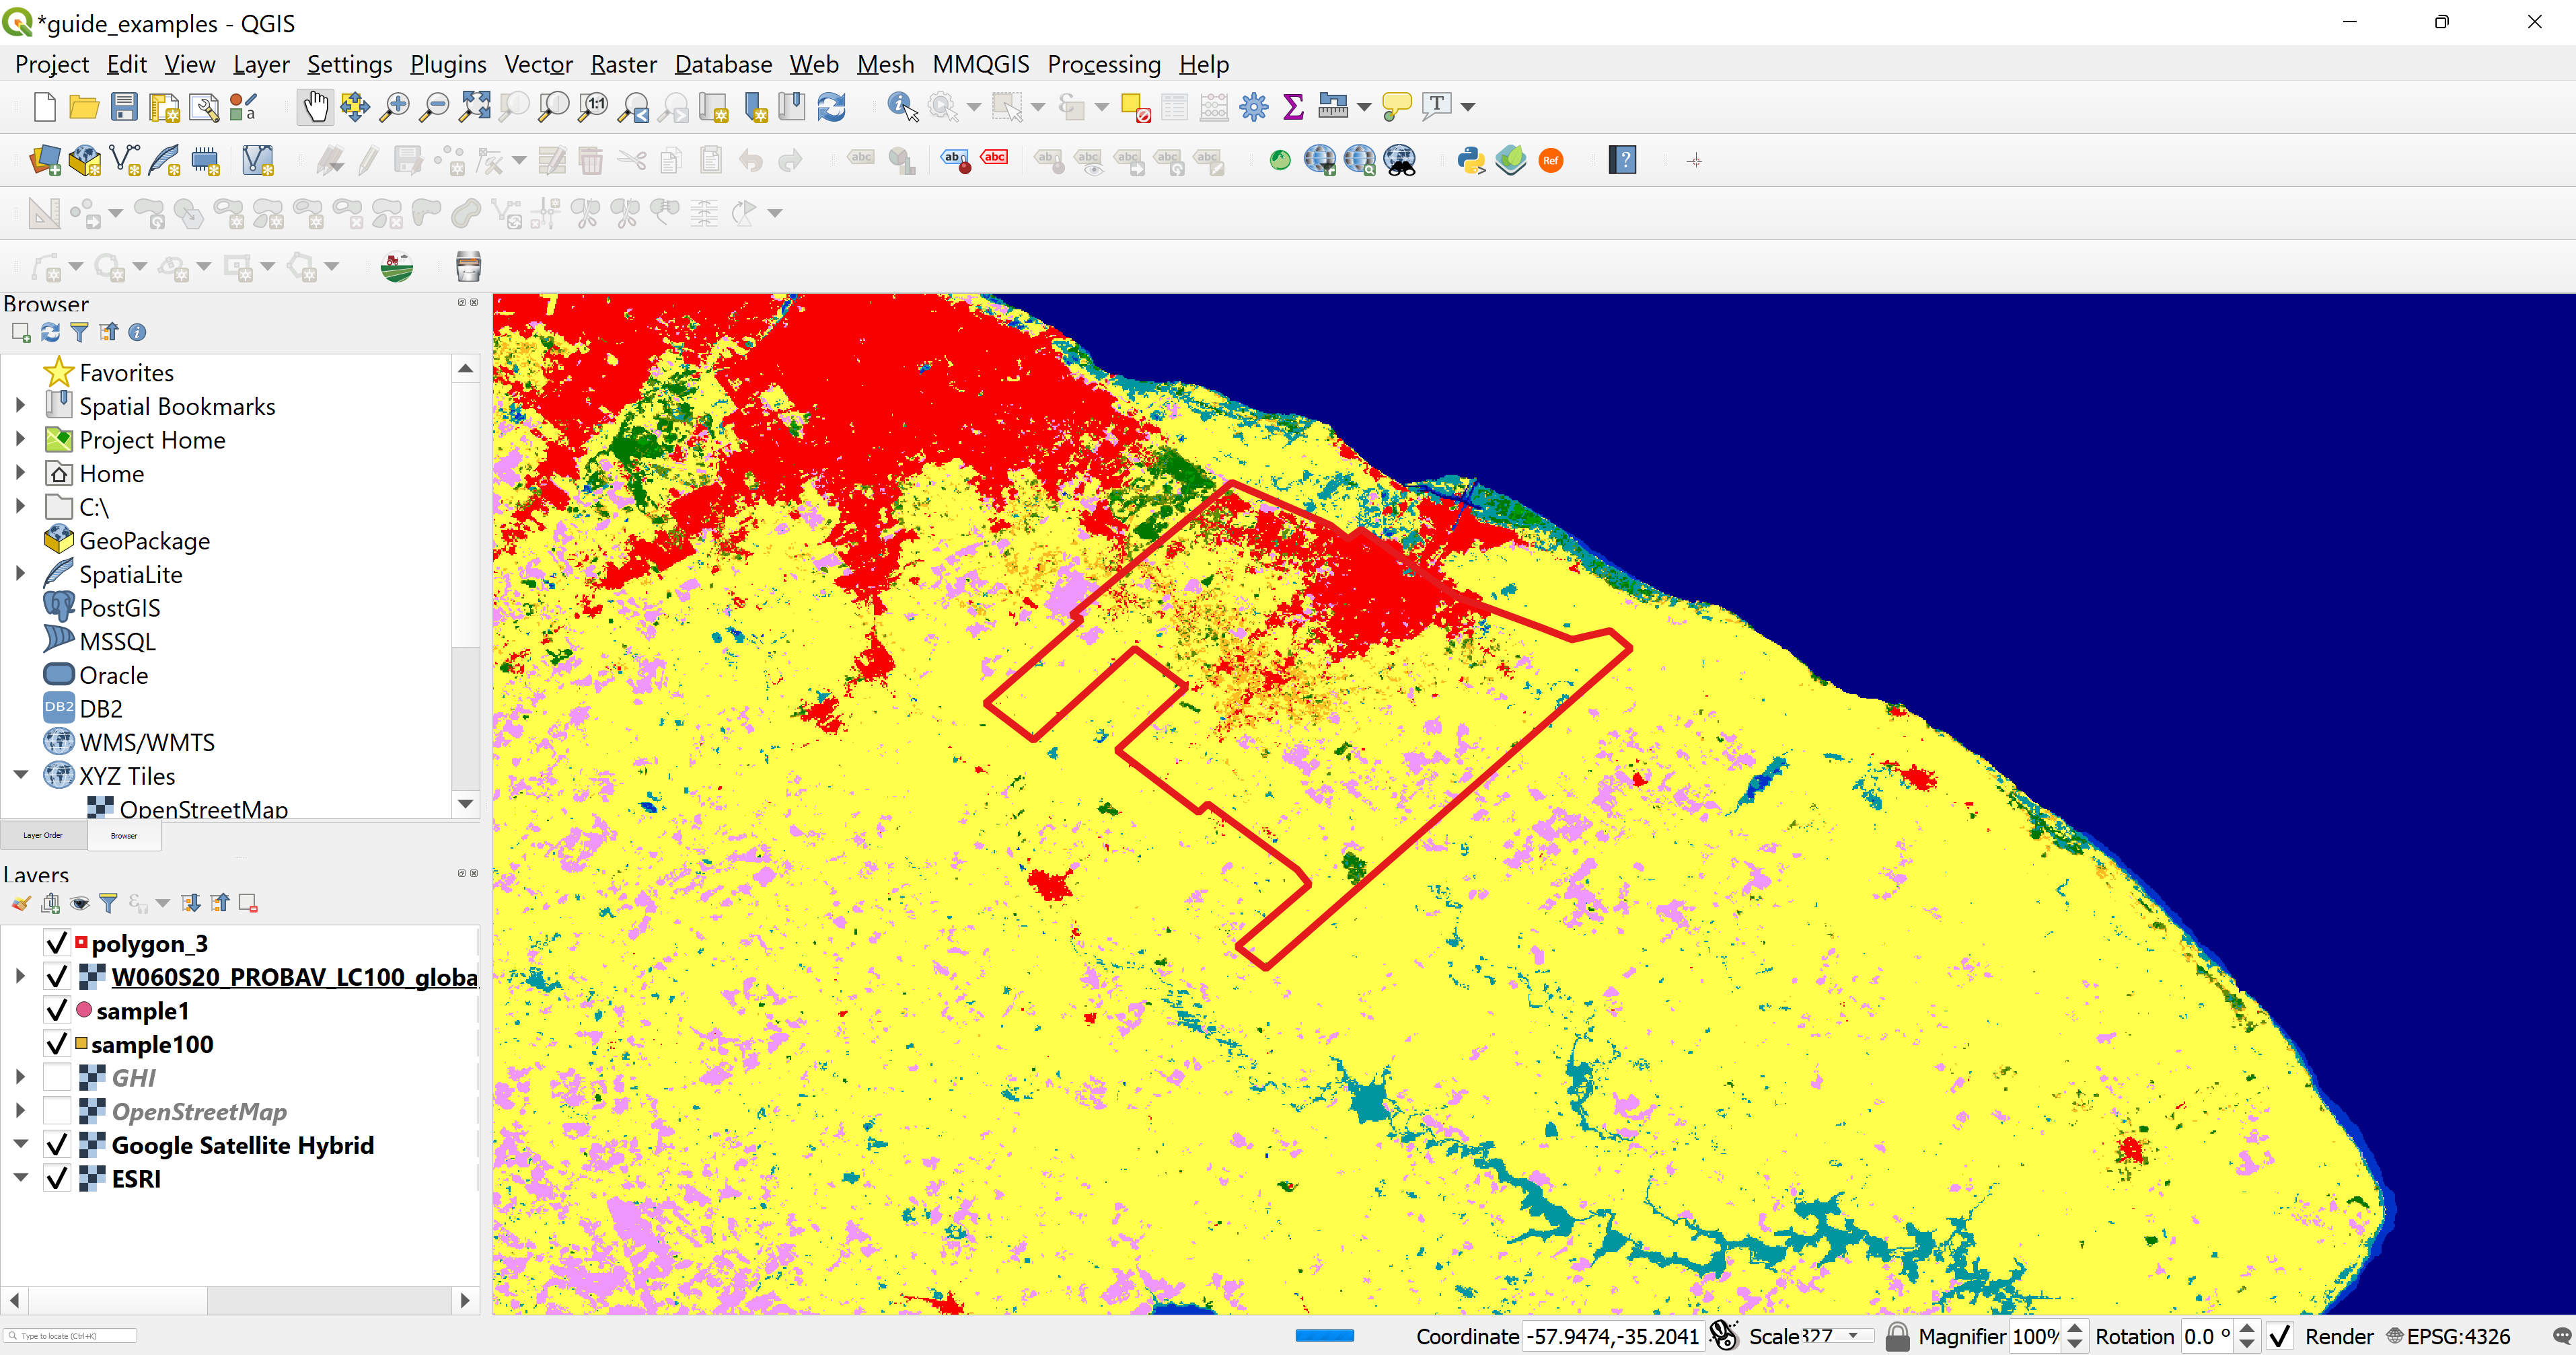This screenshot has width=2576, height=1355.
Task: Click the Zoom In magnifier tool
Action: (x=395, y=106)
